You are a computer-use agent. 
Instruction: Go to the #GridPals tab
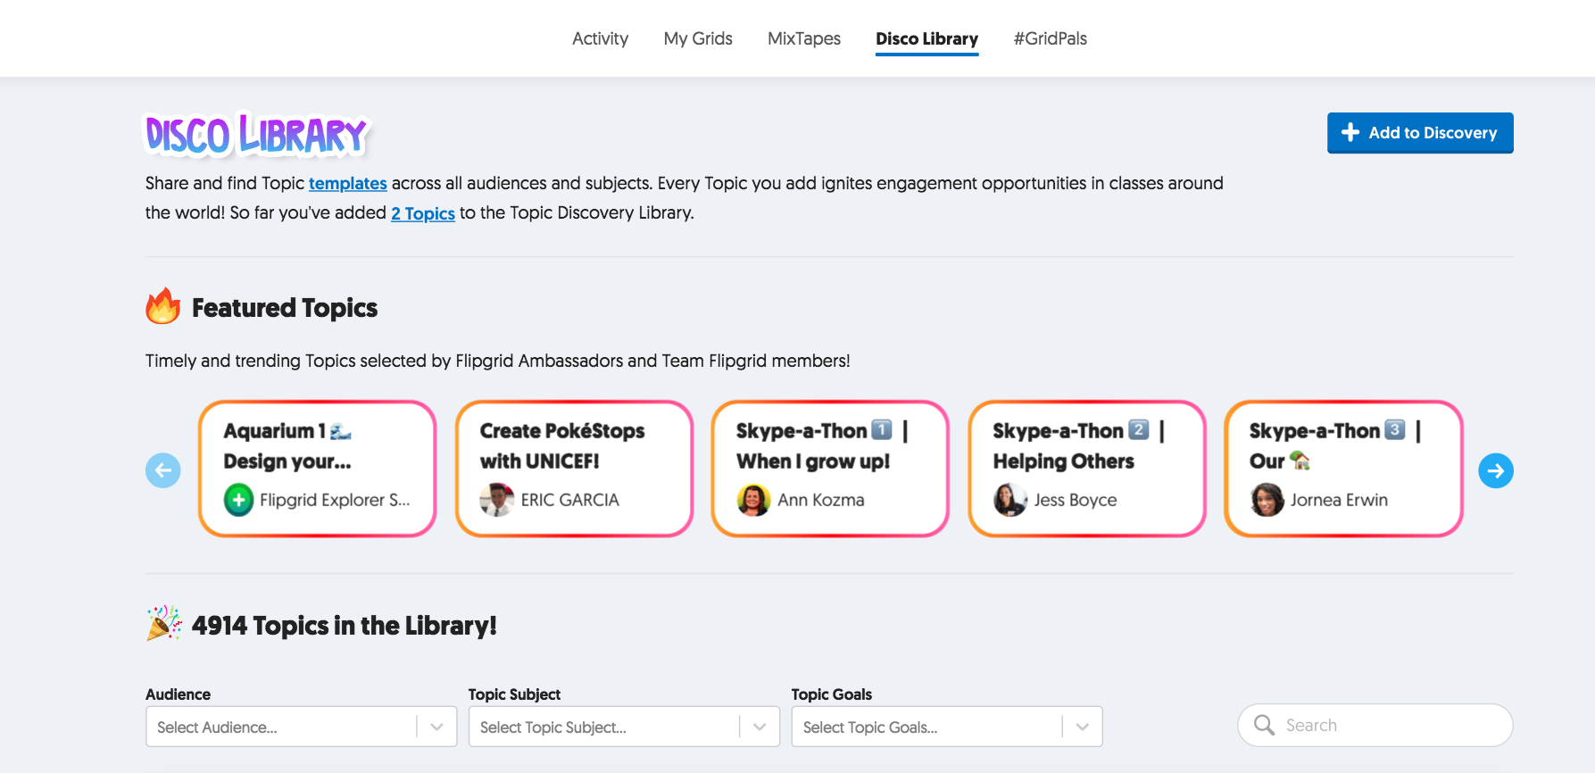1051,38
